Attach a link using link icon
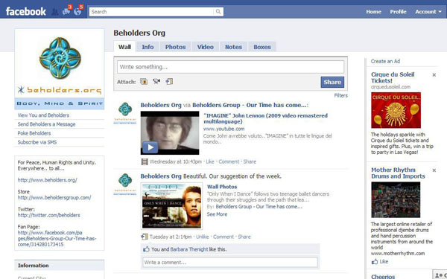The height and width of the screenshot is (279, 447). (x=169, y=82)
